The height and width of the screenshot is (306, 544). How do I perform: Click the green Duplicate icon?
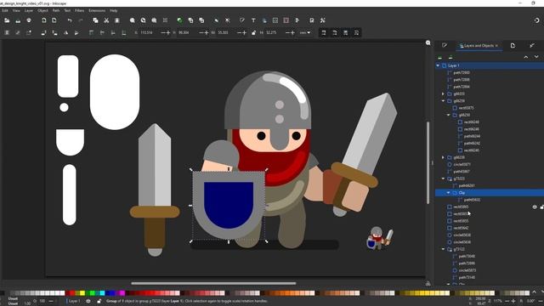[179, 20]
